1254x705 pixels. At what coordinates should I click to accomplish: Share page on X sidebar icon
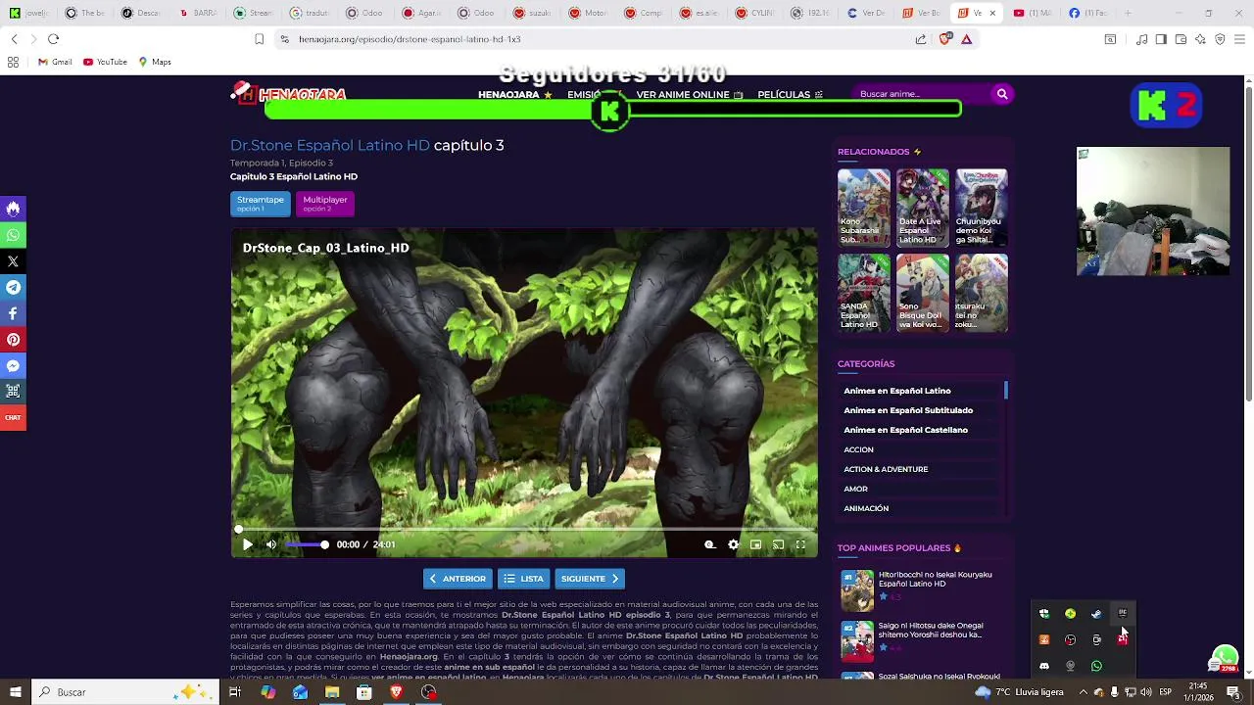tap(13, 261)
